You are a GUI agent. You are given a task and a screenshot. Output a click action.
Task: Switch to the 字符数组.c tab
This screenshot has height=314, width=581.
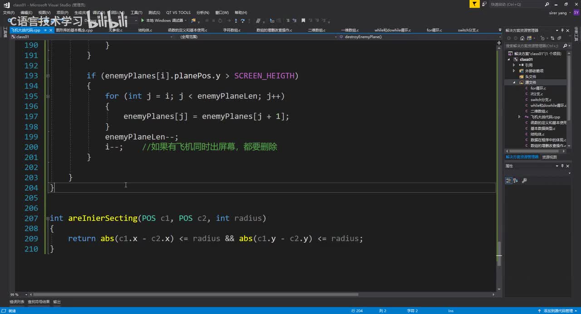pyautogui.click(x=231, y=30)
